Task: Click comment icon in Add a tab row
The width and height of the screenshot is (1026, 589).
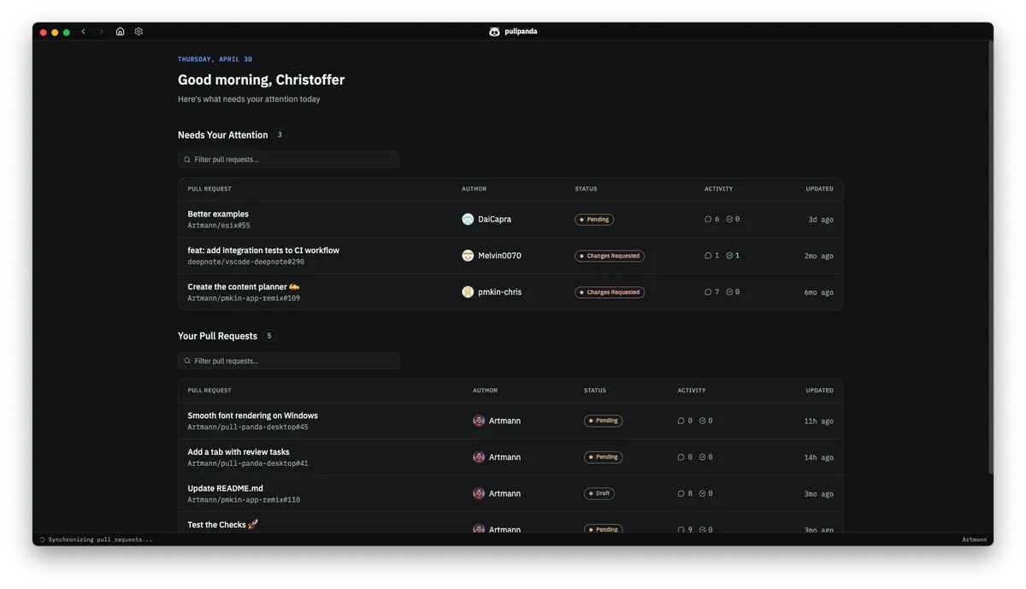Action: pyautogui.click(x=681, y=457)
